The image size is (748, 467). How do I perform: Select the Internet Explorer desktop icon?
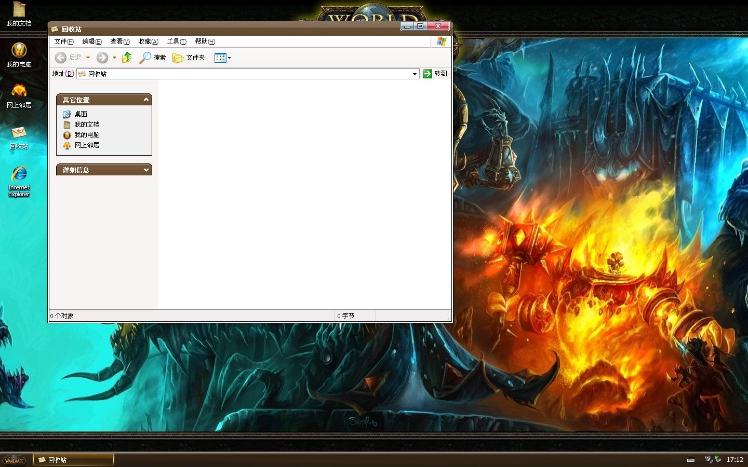pyautogui.click(x=19, y=182)
